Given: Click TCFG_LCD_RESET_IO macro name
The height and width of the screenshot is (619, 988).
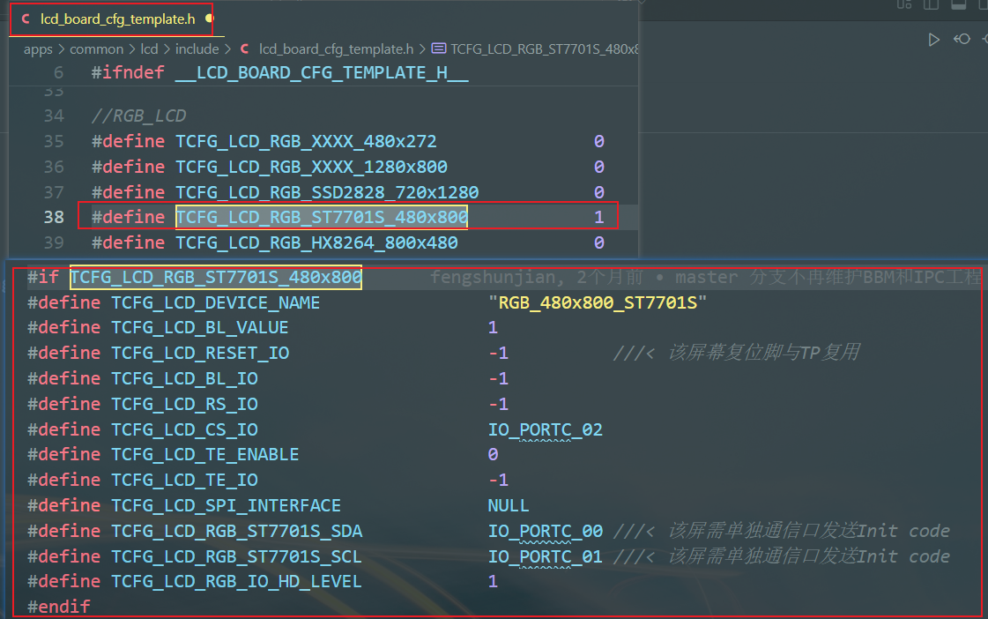Looking at the screenshot, I should [200, 353].
